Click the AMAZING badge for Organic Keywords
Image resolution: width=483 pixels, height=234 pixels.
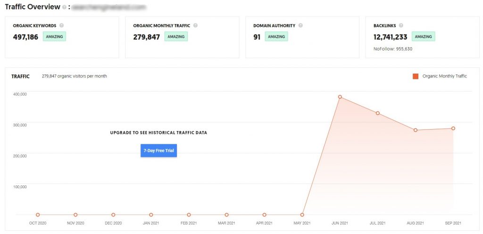(x=55, y=37)
